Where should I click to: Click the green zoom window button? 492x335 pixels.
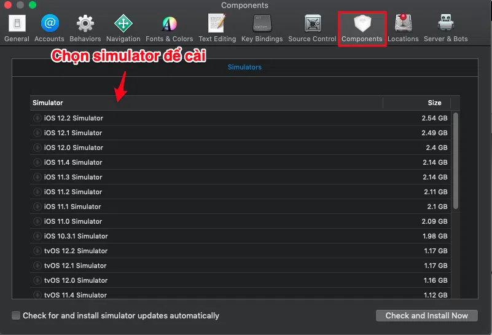click(x=33, y=5)
